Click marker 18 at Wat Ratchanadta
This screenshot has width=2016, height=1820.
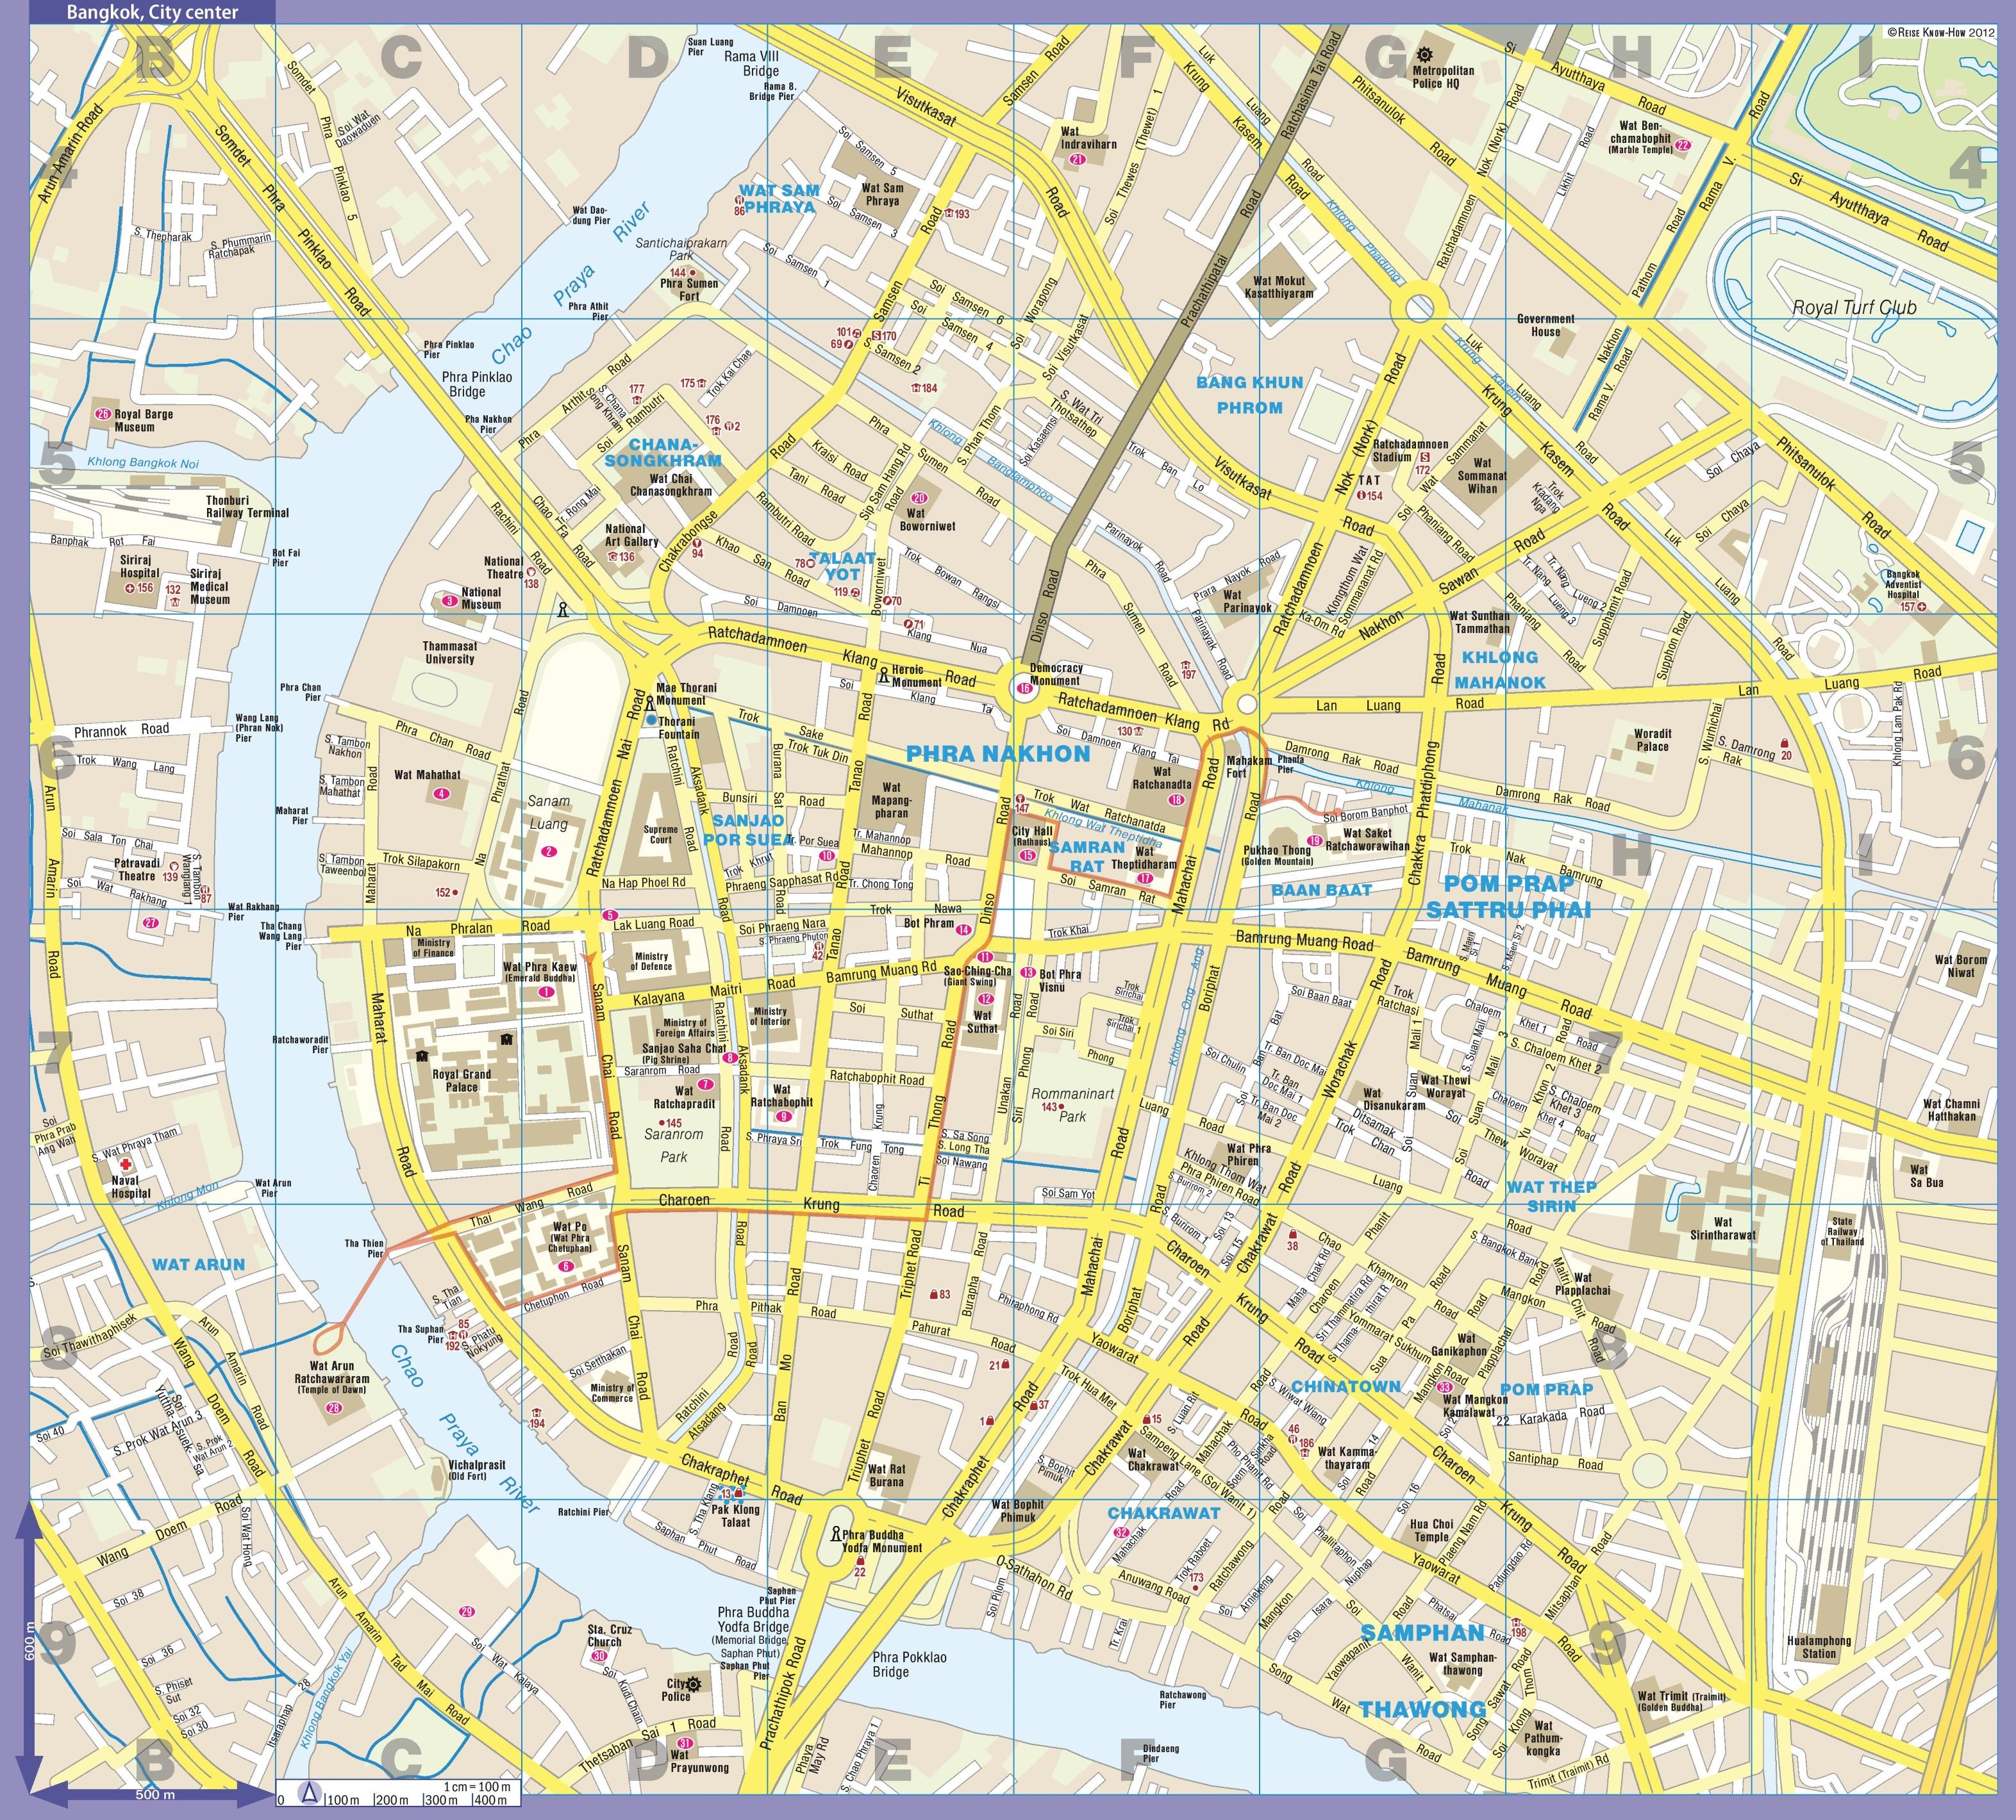point(1177,799)
